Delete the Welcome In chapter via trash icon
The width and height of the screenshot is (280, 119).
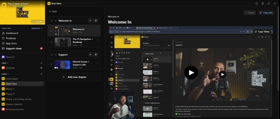tap(96, 21)
